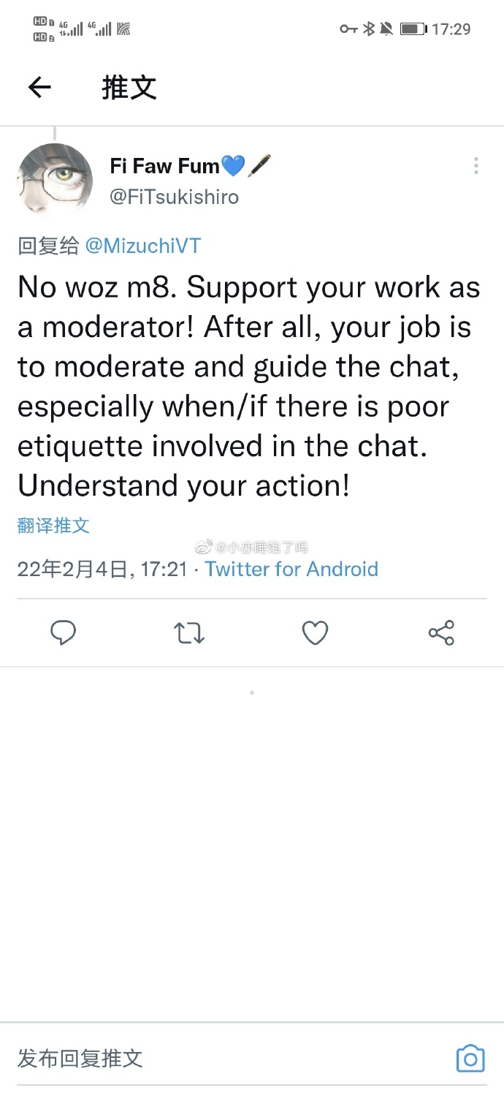
Task: Tap the 推文 page title
Action: (x=129, y=88)
